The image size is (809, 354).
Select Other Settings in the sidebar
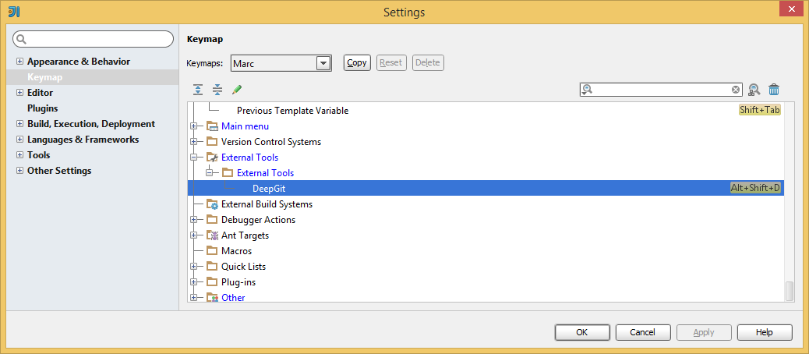point(58,171)
